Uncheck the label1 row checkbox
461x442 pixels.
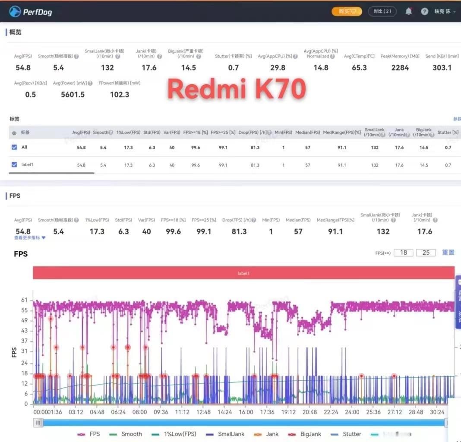click(x=14, y=164)
